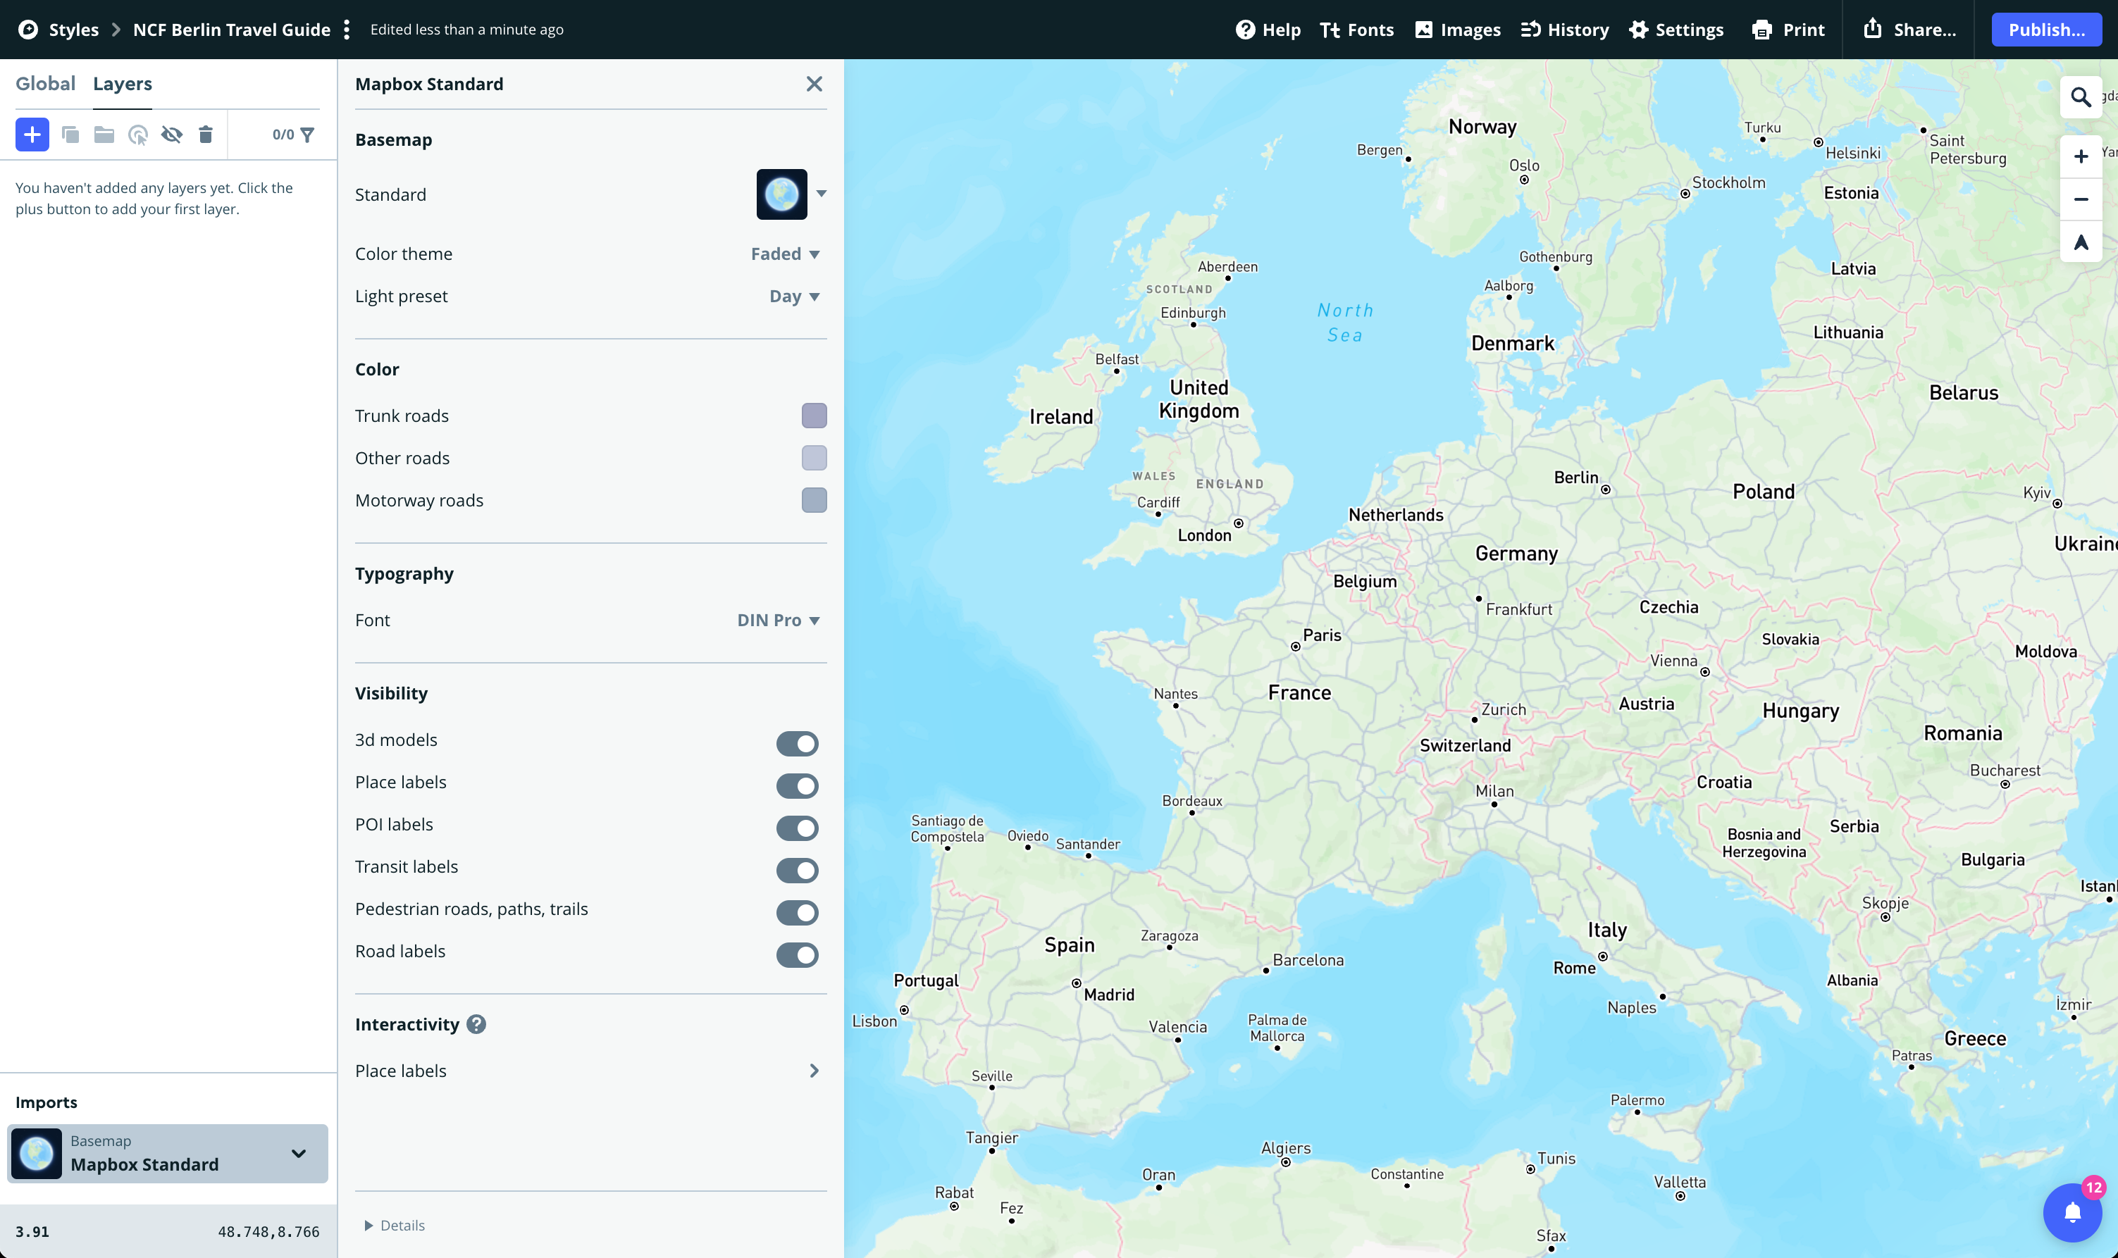Expand Interactivity Place labels chevron
Screen dimensions: 2118x1258
(814, 1071)
